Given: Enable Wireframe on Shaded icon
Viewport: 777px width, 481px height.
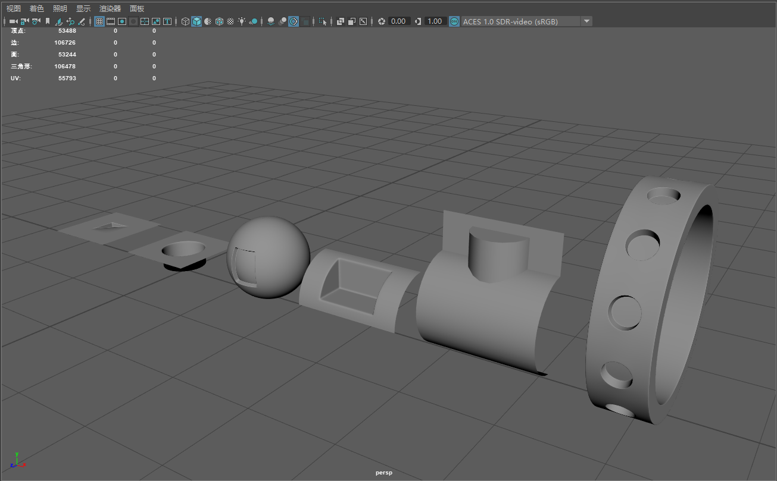Looking at the screenshot, I should 219,21.
